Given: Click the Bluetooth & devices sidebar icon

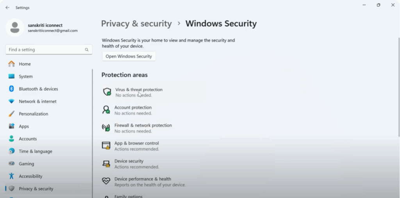Looking at the screenshot, I should point(12,89).
